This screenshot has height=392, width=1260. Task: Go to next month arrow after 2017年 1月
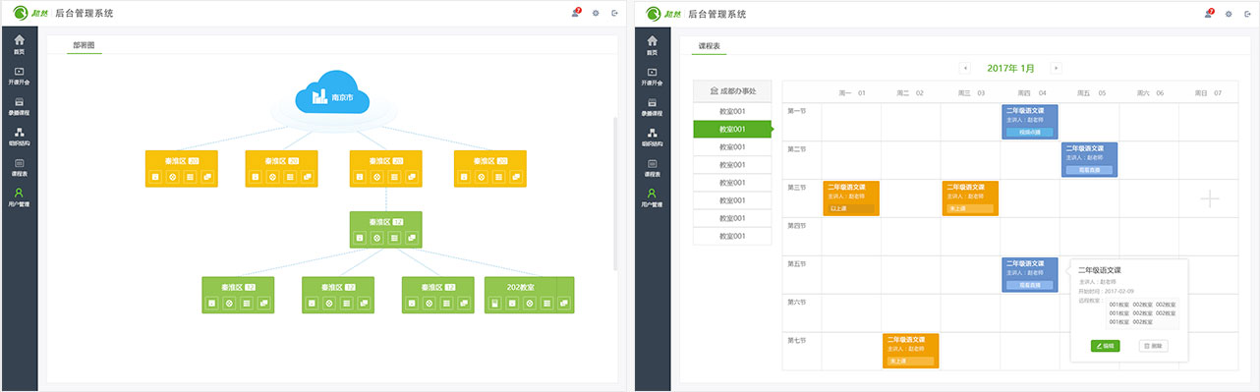[1056, 68]
